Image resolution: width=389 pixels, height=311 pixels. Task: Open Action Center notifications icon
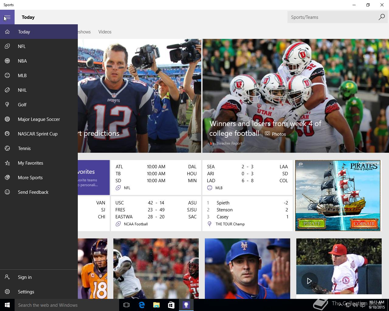[363, 305]
